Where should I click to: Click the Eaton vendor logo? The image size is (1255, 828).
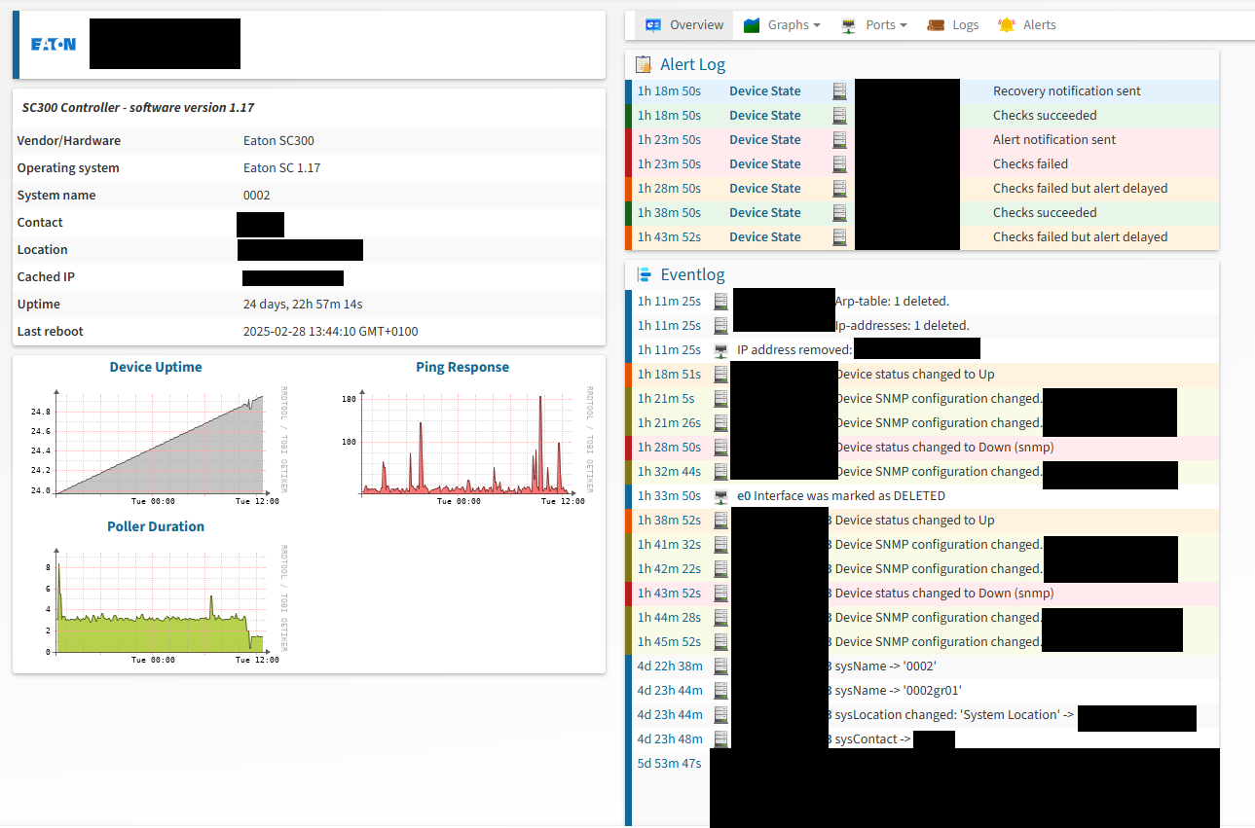(x=54, y=44)
